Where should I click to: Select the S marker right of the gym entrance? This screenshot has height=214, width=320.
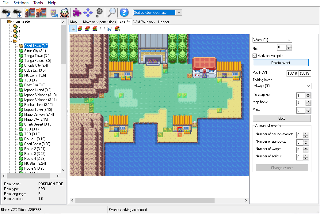coord(165,66)
